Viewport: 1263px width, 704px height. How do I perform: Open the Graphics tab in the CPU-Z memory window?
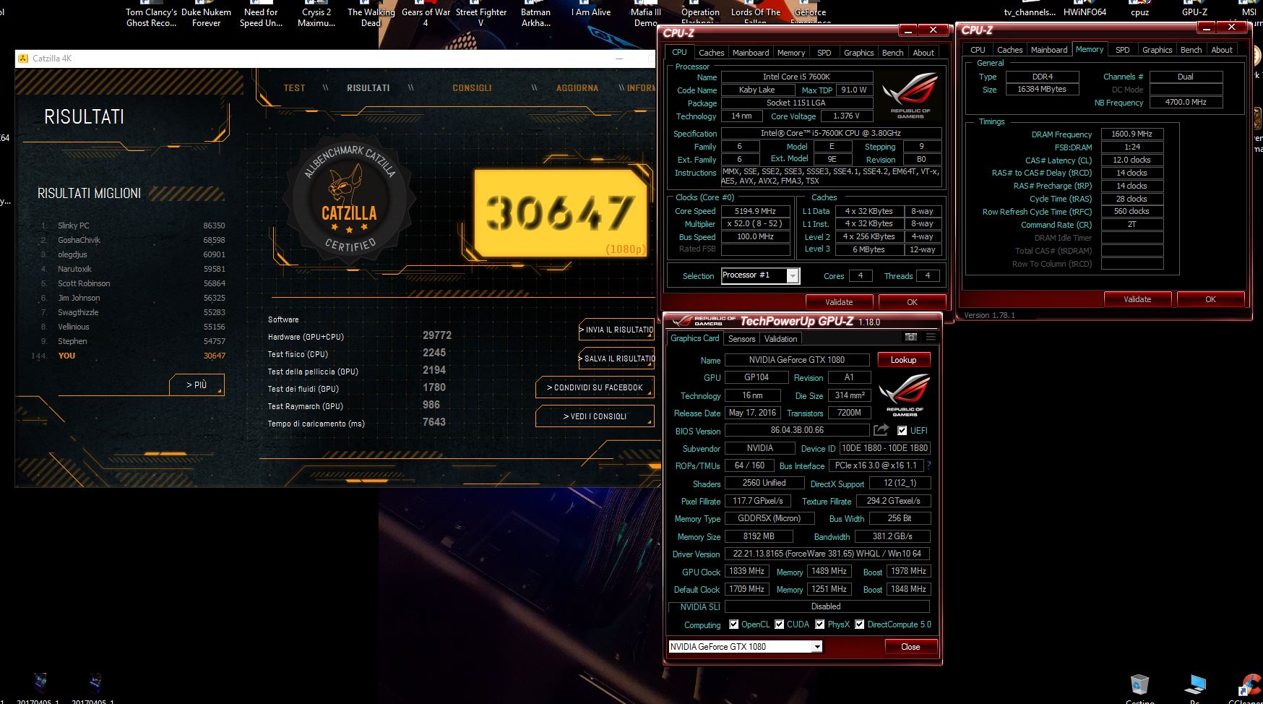coord(1157,50)
